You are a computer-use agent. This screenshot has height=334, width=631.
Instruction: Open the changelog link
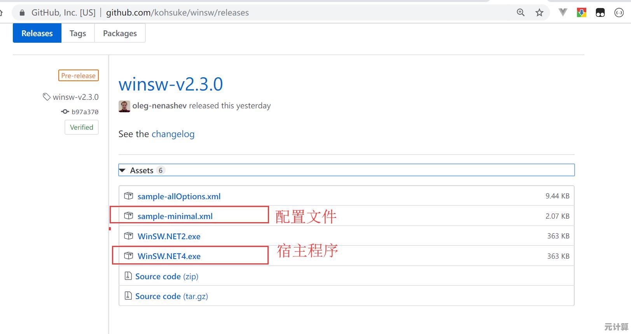173,134
